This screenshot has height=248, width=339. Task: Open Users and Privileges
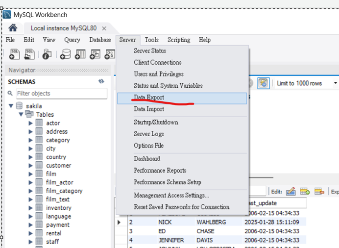pos(182,74)
